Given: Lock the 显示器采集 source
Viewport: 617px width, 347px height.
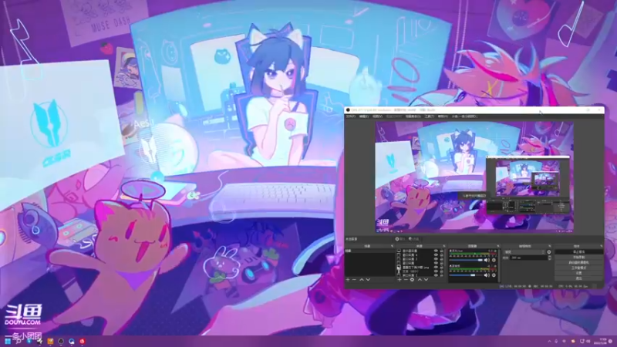Looking at the screenshot, I should coord(441,251).
